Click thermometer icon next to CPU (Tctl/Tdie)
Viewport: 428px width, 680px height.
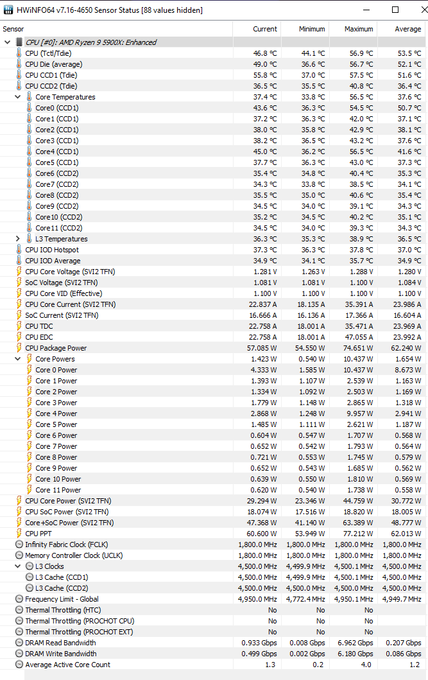click(x=19, y=53)
